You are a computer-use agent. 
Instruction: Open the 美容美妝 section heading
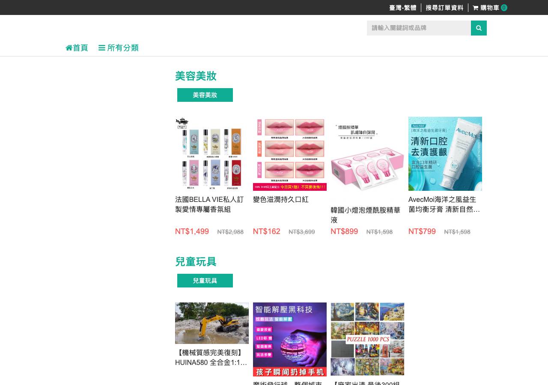196,76
